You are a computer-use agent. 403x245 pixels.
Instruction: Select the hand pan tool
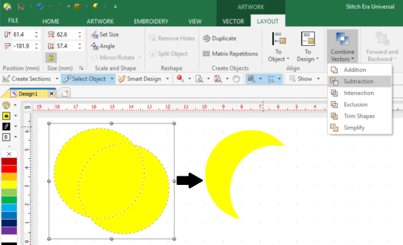(x=236, y=79)
